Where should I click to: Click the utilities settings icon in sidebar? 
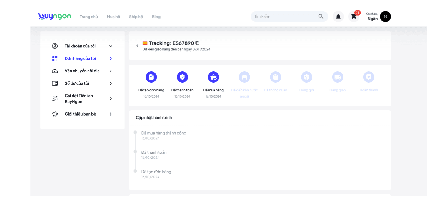click(x=55, y=99)
